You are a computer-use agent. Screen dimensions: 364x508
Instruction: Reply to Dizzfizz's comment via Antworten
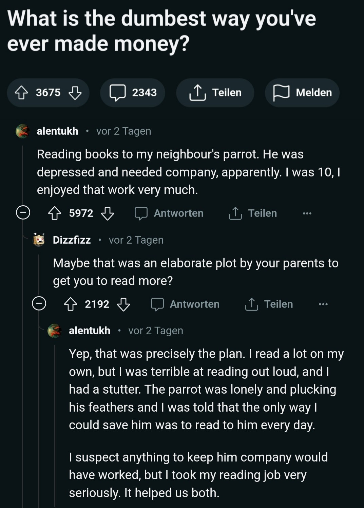click(185, 304)
